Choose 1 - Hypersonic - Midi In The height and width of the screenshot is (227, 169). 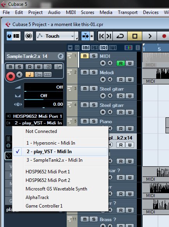pyautogui.click(x=60, y=143)
